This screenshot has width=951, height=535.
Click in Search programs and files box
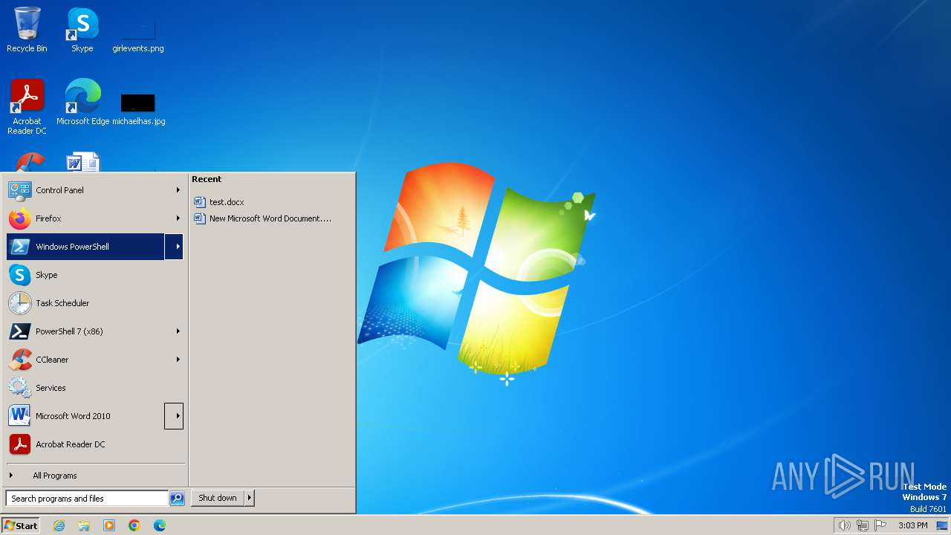[x=87, y=499]
